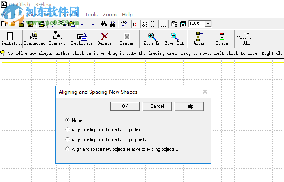Click the blue text page toolbar icon
The height and width of the screenshot is (182, 284).
point(183,24)
